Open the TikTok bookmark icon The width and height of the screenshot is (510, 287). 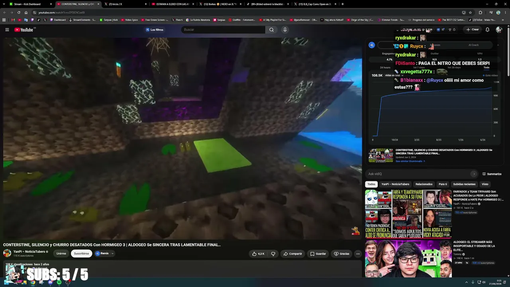tap(39, 20)
